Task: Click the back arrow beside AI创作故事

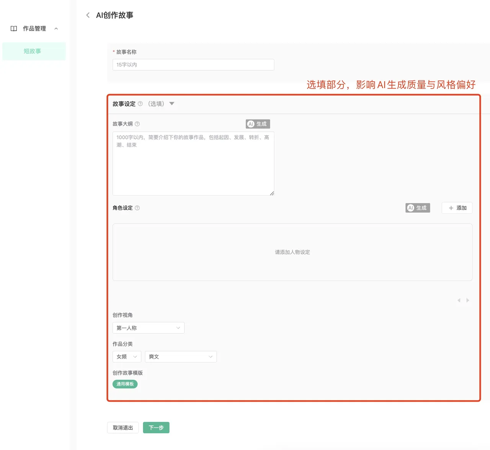Action: point(88,15)
